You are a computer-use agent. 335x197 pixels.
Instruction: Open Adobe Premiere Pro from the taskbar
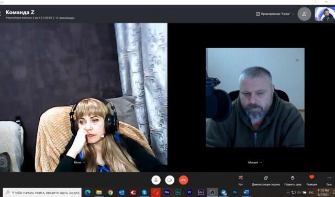(189, 192)
